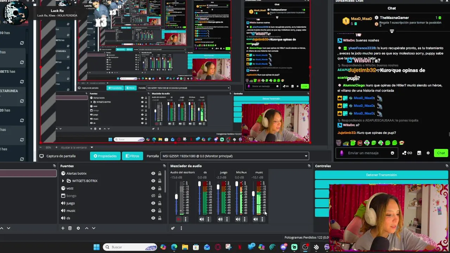Viewport: 450px width, 253px height.
Task: Click TheMaznaGamer in chat leaderboard
Action: [x=394, y=18]
